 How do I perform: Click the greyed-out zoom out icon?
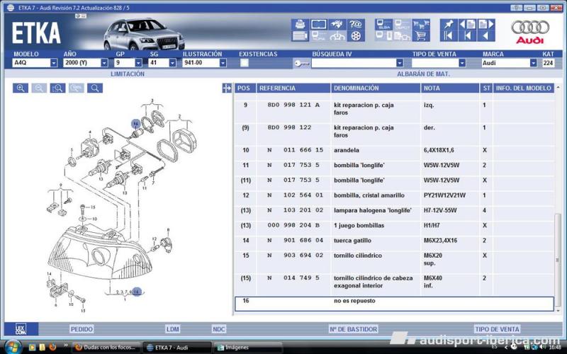click(x=39, y=88)
